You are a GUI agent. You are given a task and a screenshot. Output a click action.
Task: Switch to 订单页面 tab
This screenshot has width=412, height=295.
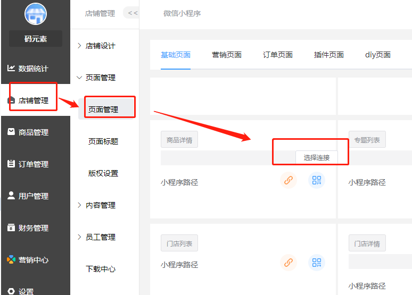tap(278, 55)
